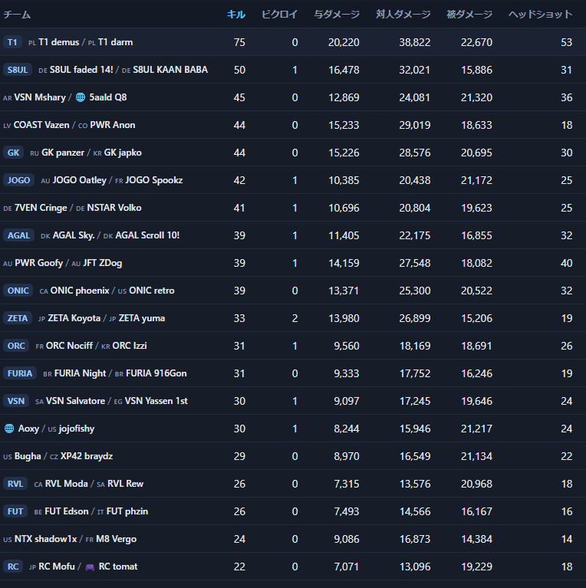Screen dimensions: 586x588
Task: Open player NTX shadow1x
Action: point(46,539)
